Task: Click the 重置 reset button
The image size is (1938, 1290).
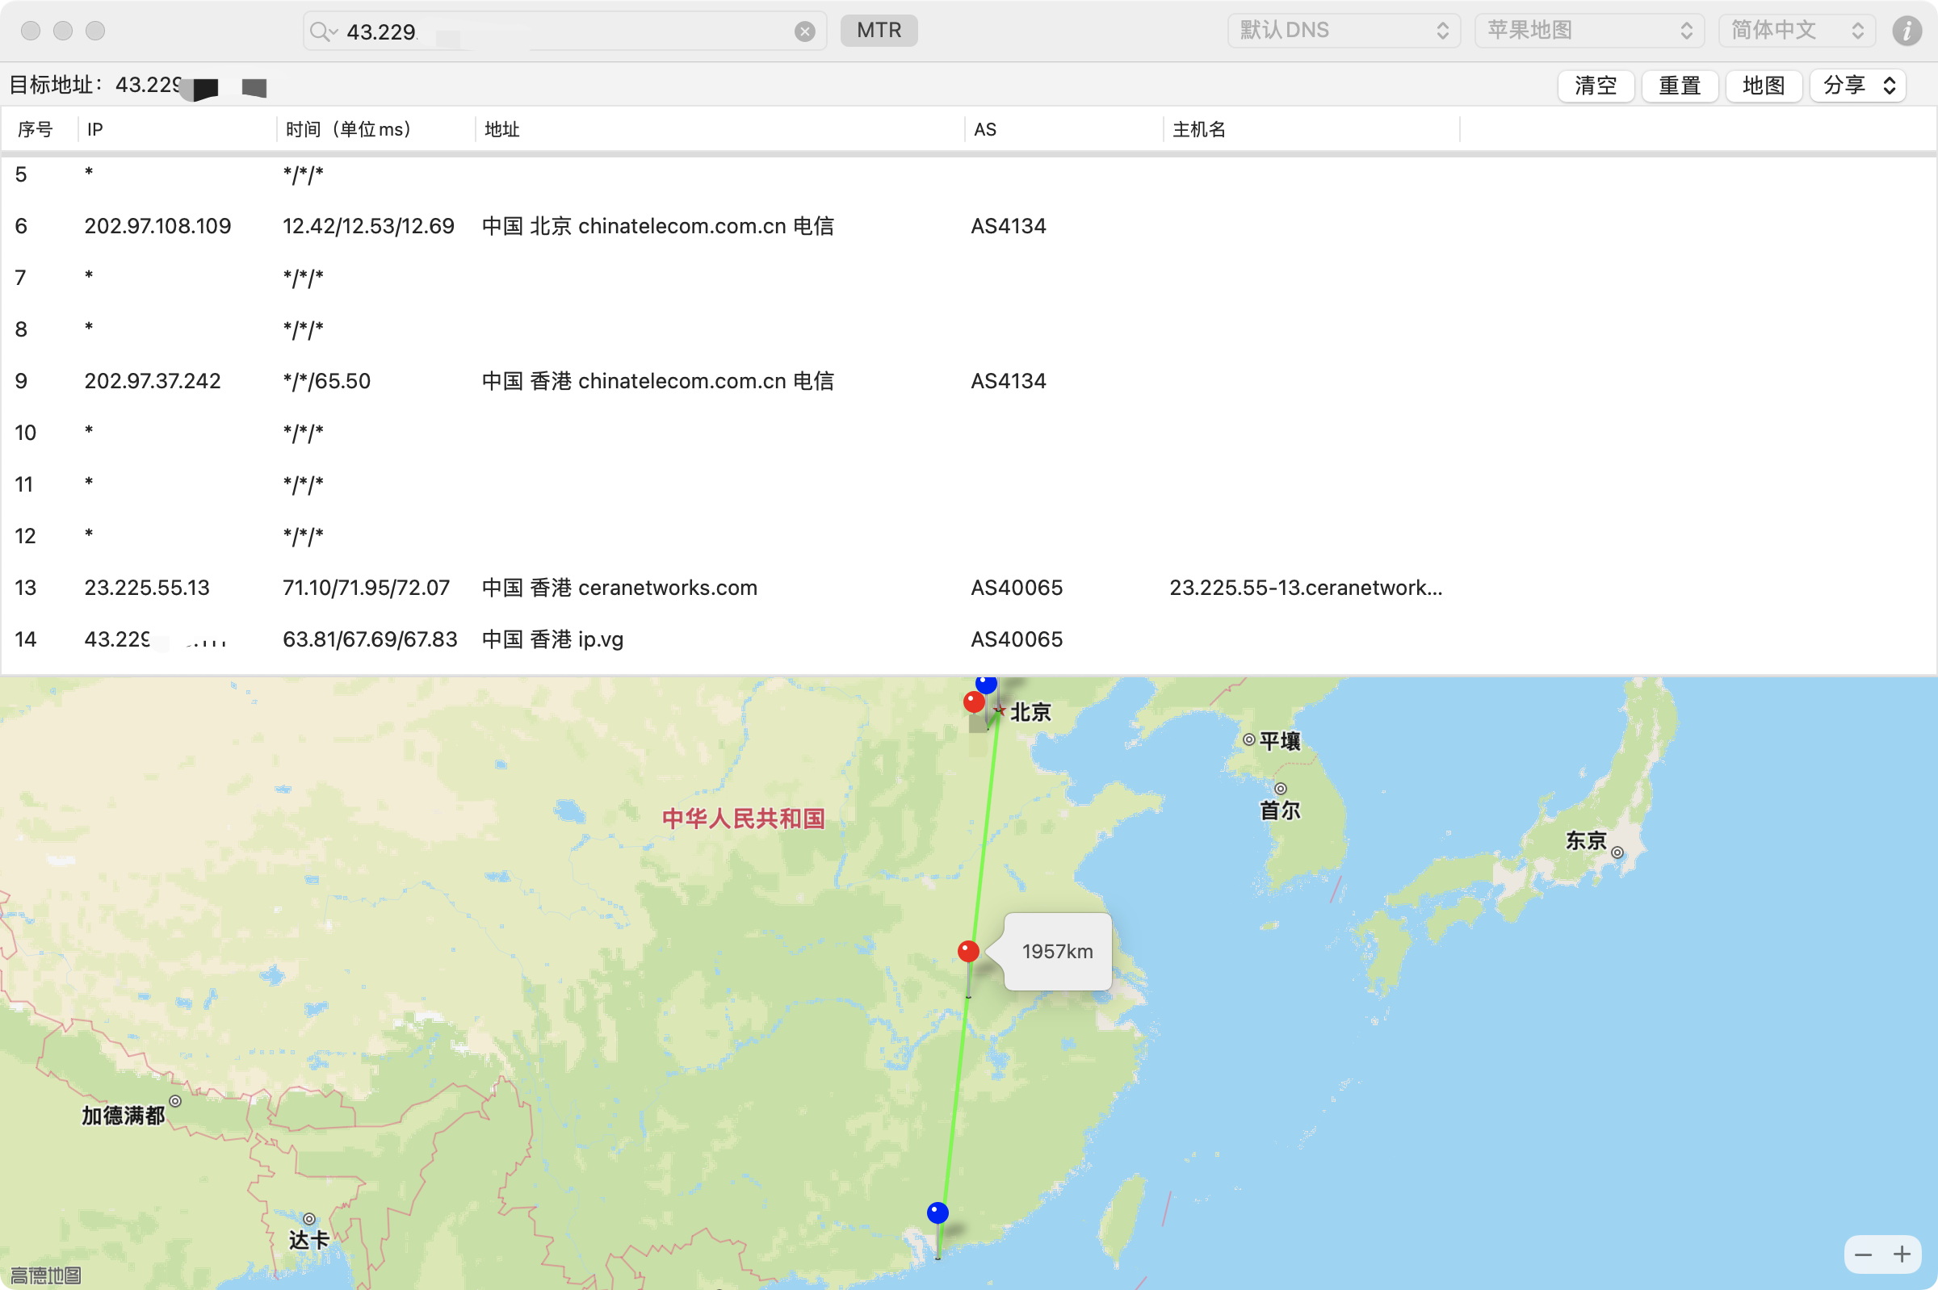Action: 1679,86
